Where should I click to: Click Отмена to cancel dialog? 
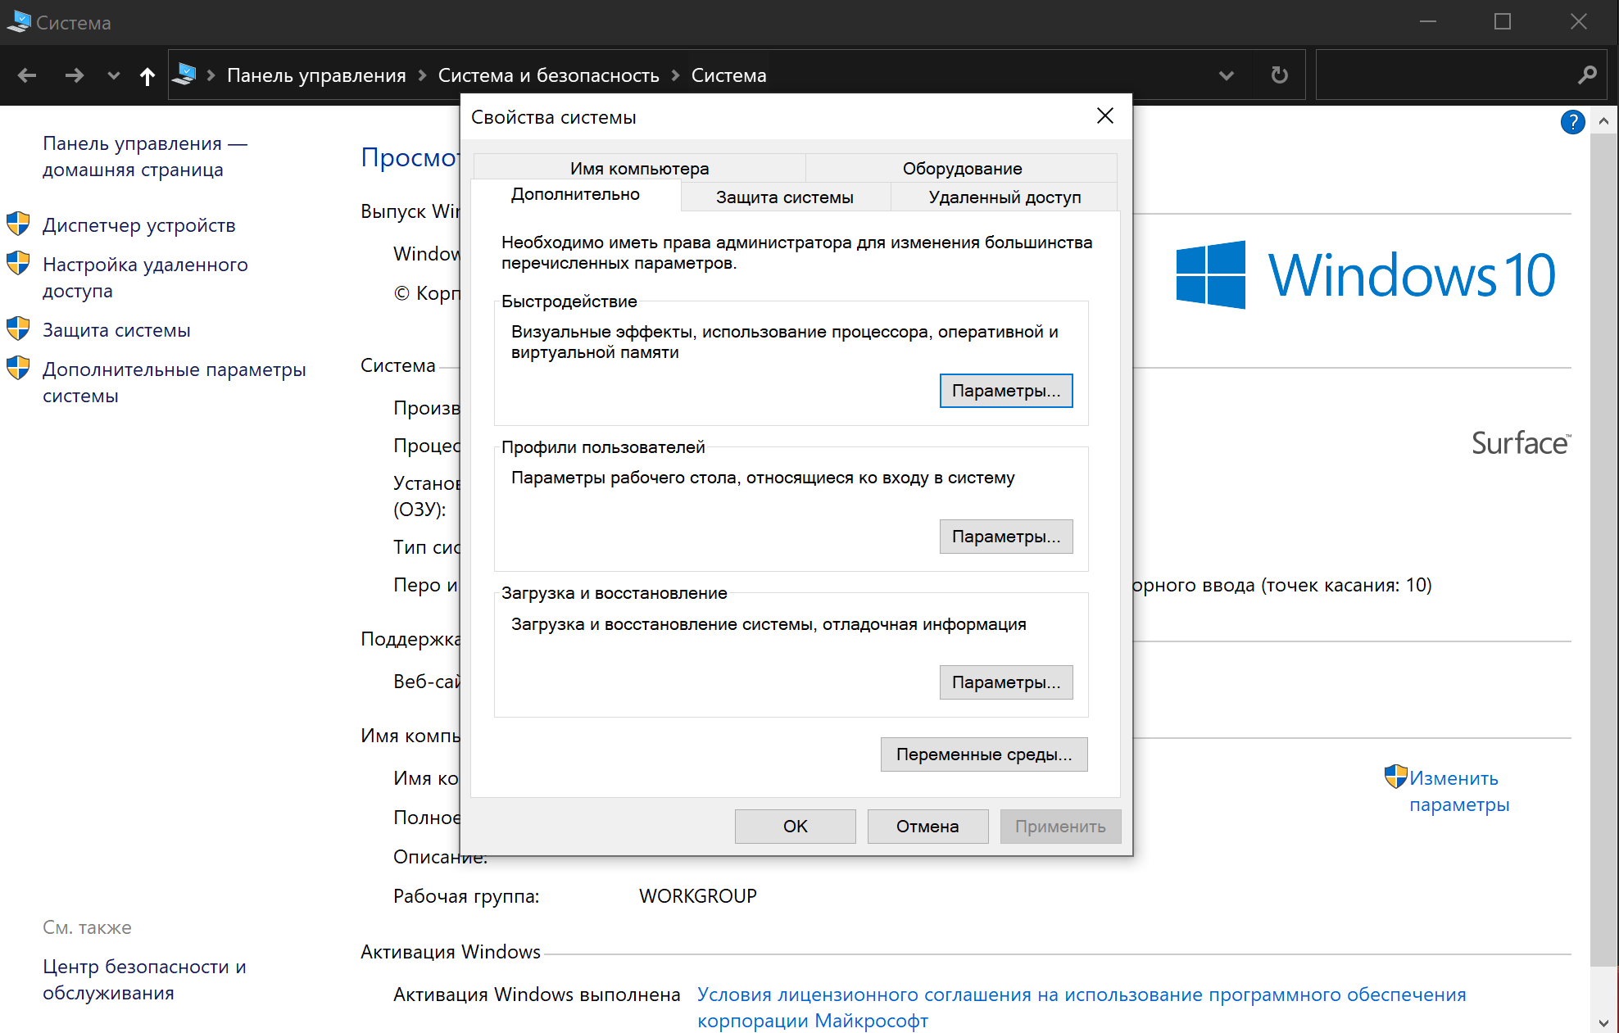(x=927, y=827)
